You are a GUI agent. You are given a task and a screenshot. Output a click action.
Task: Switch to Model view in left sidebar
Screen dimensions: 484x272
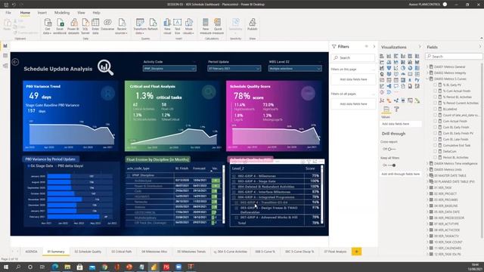pyautogui.click(x=5, y=66)
